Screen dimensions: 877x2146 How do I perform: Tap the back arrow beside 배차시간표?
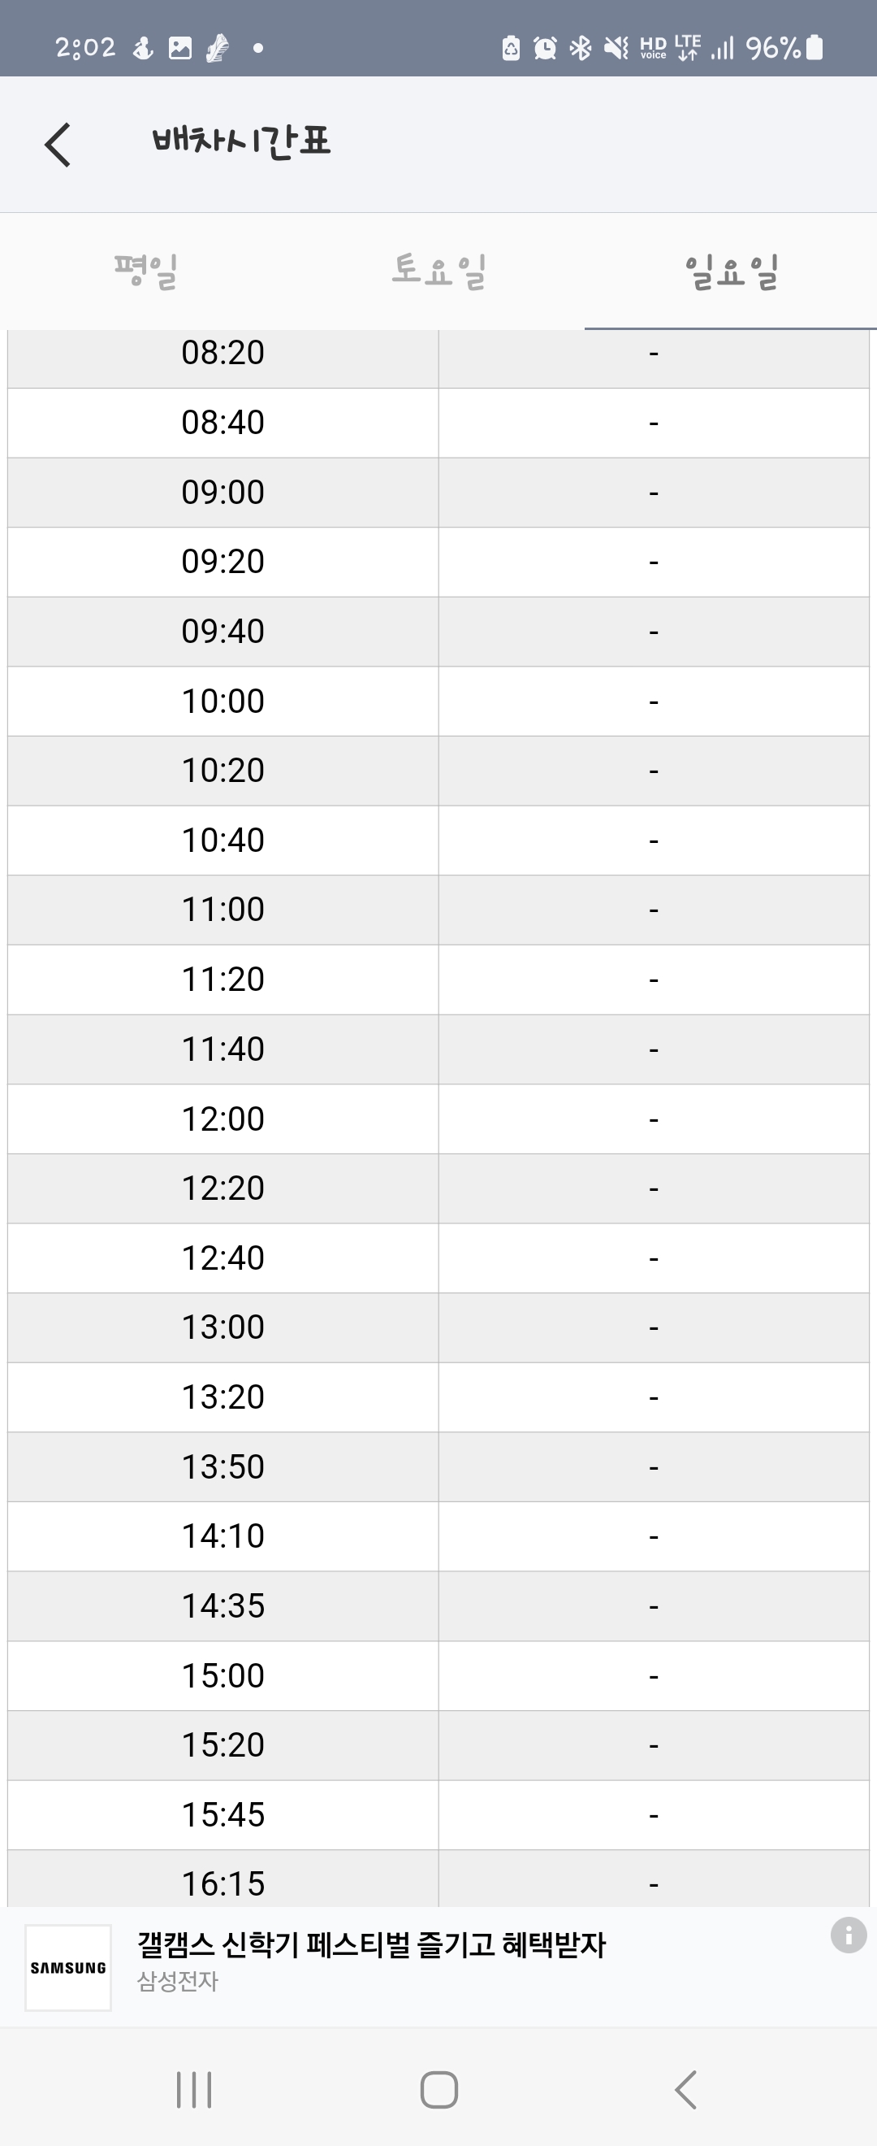point(58,145)
